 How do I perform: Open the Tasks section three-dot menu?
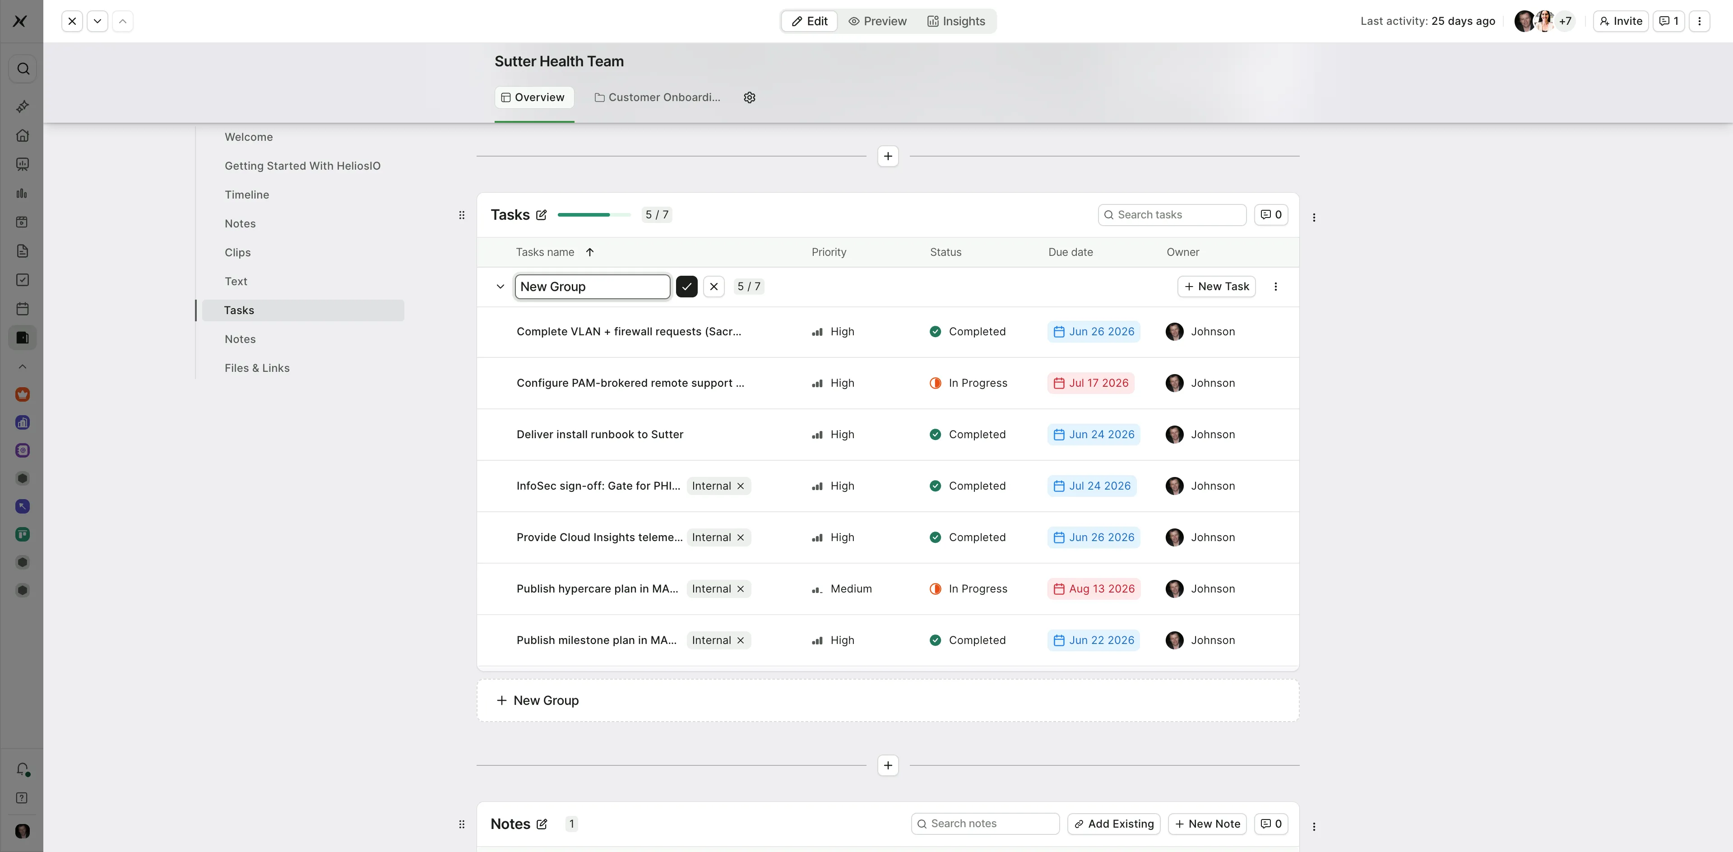click(x=1314, y=217)
